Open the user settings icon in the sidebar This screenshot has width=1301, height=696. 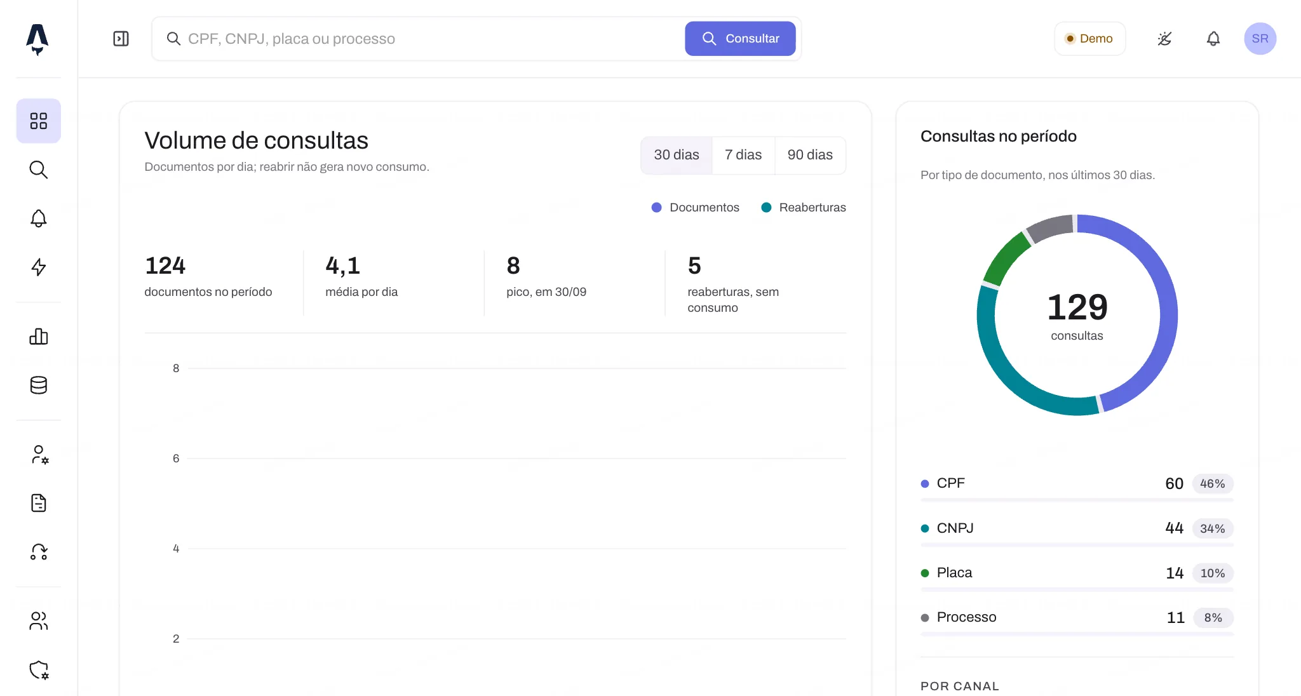(x=39, y=455)
